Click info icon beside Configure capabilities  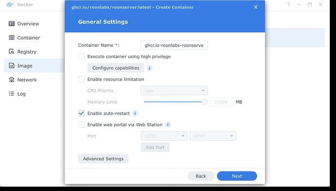point(149,68)
